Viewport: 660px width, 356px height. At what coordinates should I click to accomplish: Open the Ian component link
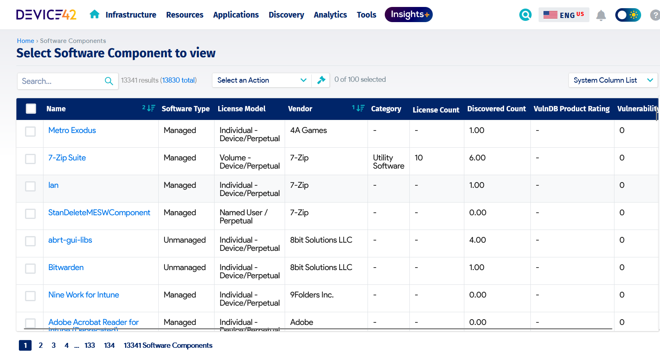(53, 185)
